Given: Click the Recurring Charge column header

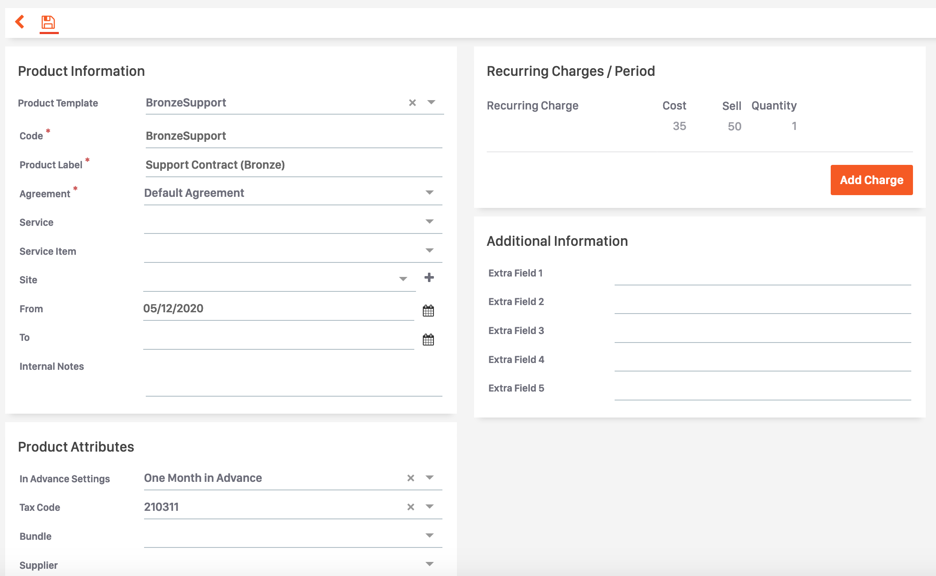Looking at the screenshot, I should [x=532, y=106].
